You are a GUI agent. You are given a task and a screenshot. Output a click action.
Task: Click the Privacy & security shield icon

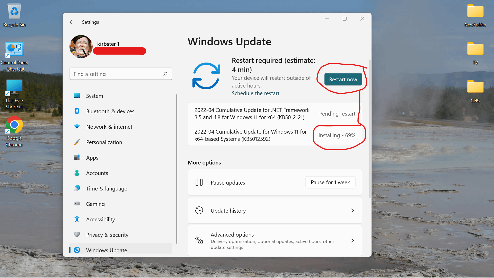pyautogui.click(x=77, y=234)
